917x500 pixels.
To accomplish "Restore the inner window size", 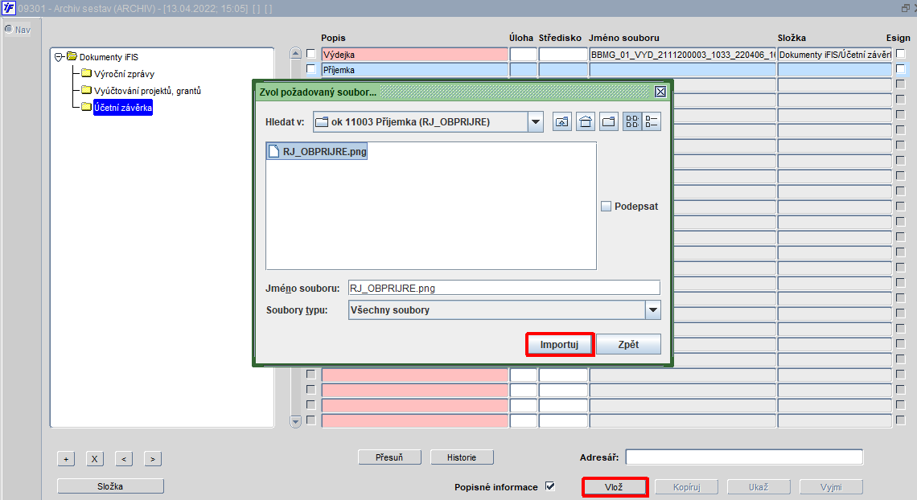I will point(905,8).
